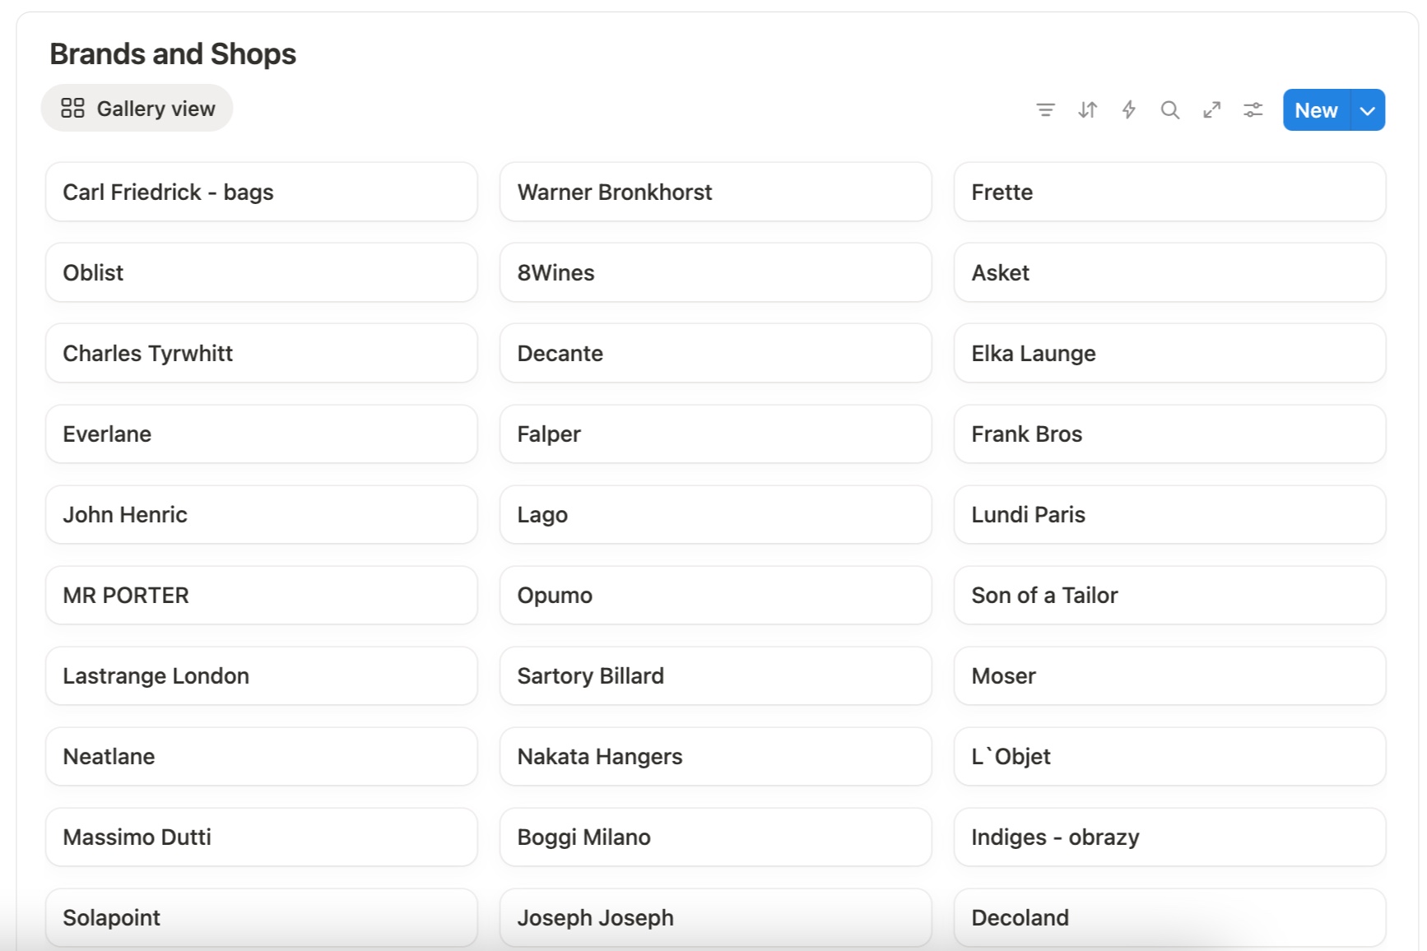Click the search magnifier icon
Image resolution: width=1427 pixels, height=951 pixels.
click(1169, 110)
